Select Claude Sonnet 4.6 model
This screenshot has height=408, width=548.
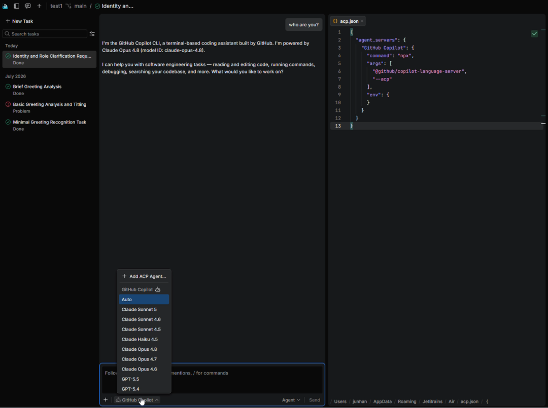[x=144, y=319]
